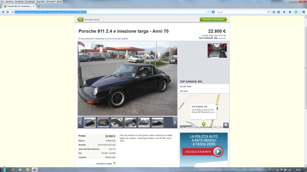Show next gallery photos with right arrow
307x172 pixels.
pyautogui.click(x=175, y=122)
